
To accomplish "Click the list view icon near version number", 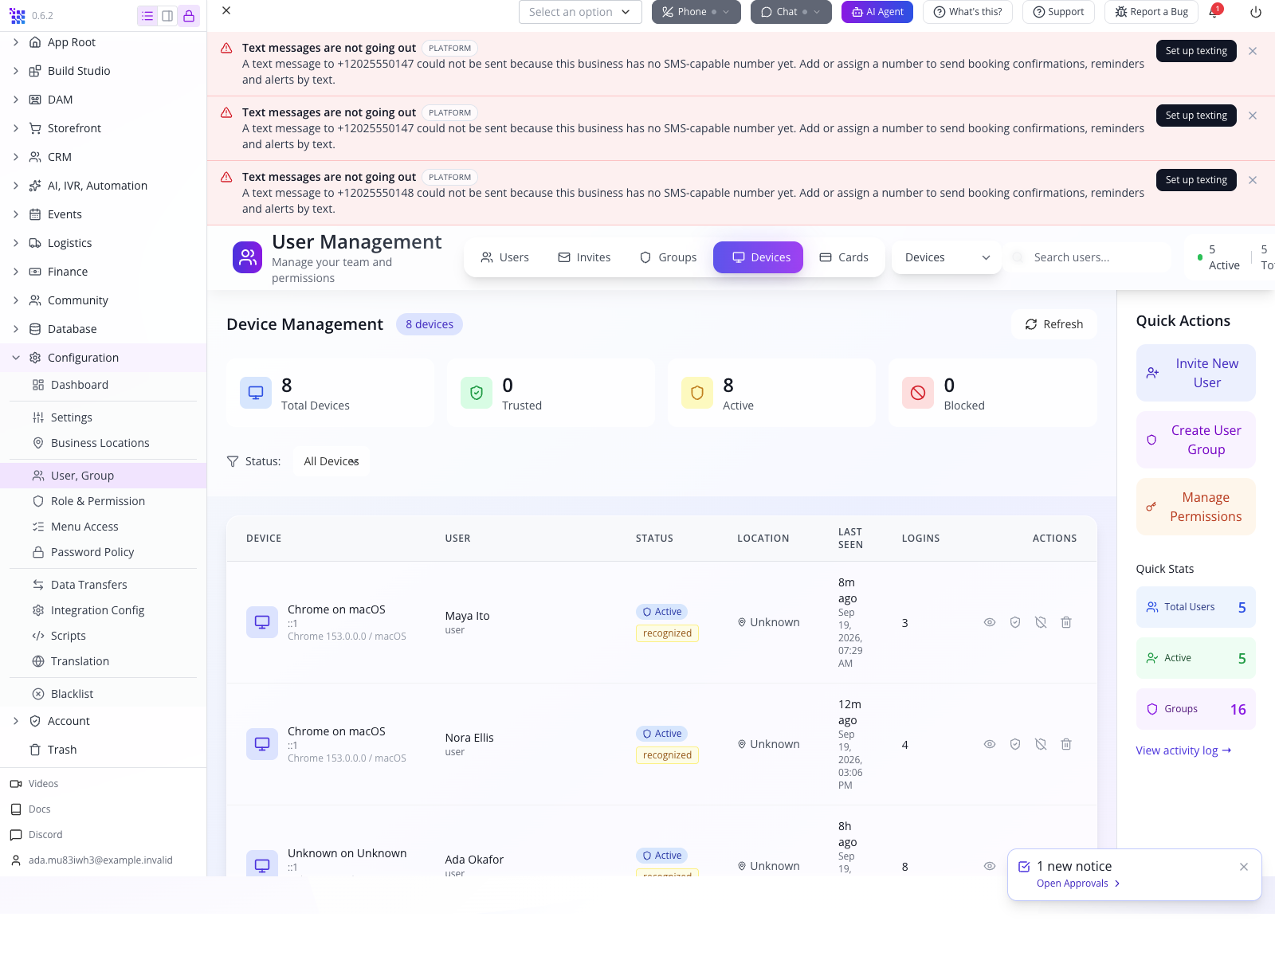I will (x=147, y=16).
